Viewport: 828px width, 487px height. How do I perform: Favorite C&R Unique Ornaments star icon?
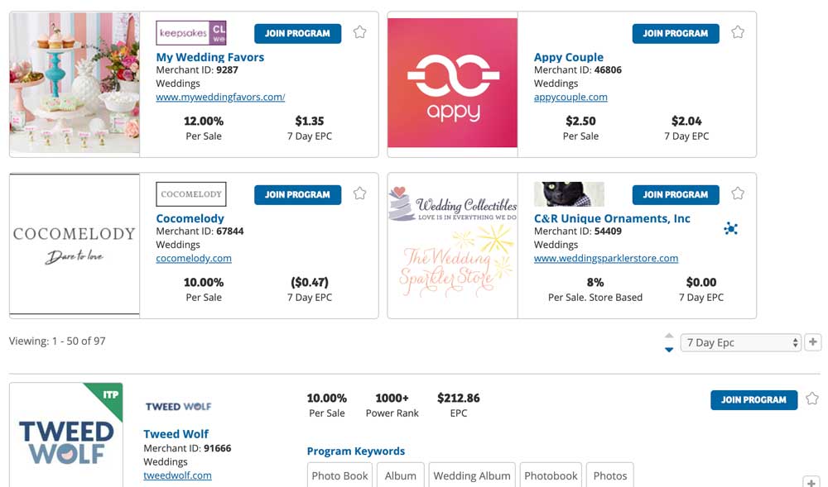pos(738,193)
